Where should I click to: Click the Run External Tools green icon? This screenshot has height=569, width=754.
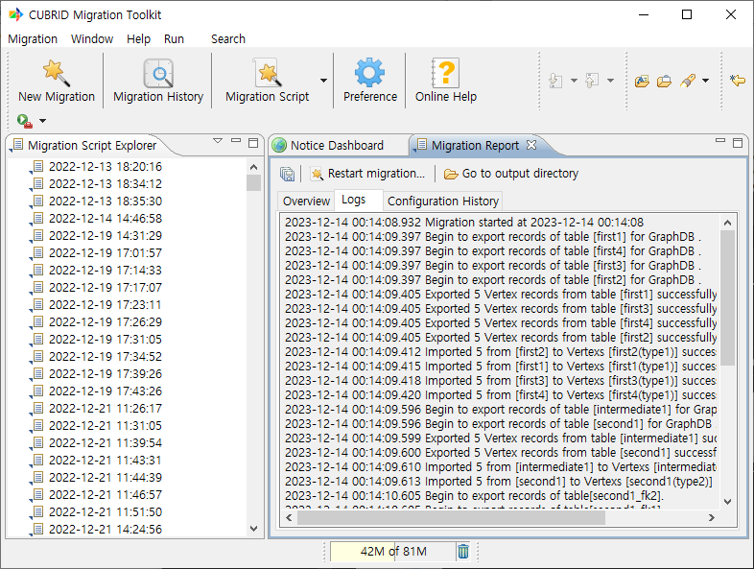click(x=25, y=121)
